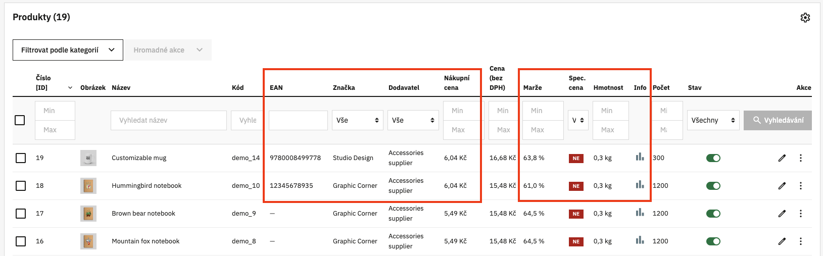The width and height of the screenshot is (823, 256).
Task: Click Studio Design brand cell
Action: [x=353, y=158]
